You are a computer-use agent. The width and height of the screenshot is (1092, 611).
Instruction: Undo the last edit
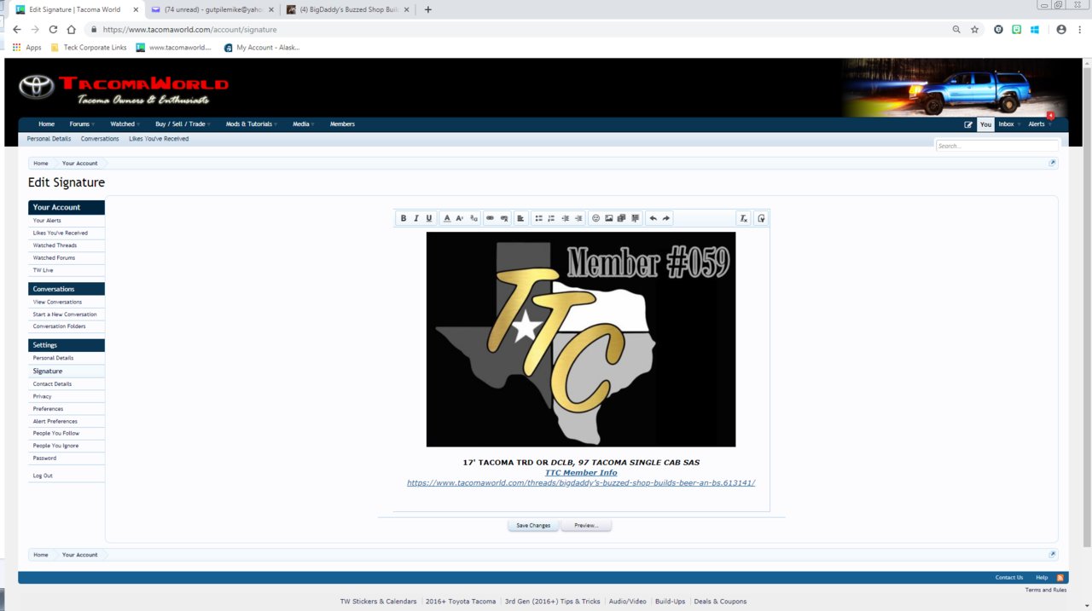653,218
